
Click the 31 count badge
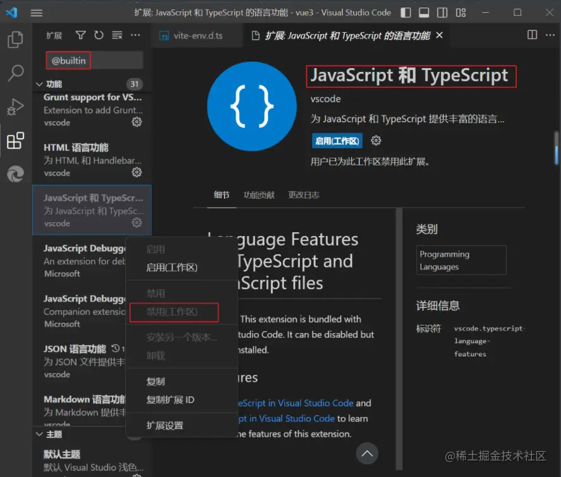[x=135, y=84]
